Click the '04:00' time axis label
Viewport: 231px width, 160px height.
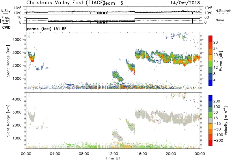[55, 154]
